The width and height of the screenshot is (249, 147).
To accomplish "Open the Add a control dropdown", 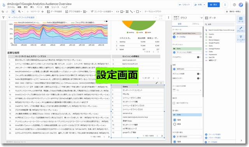I will (x=102, y=12).
